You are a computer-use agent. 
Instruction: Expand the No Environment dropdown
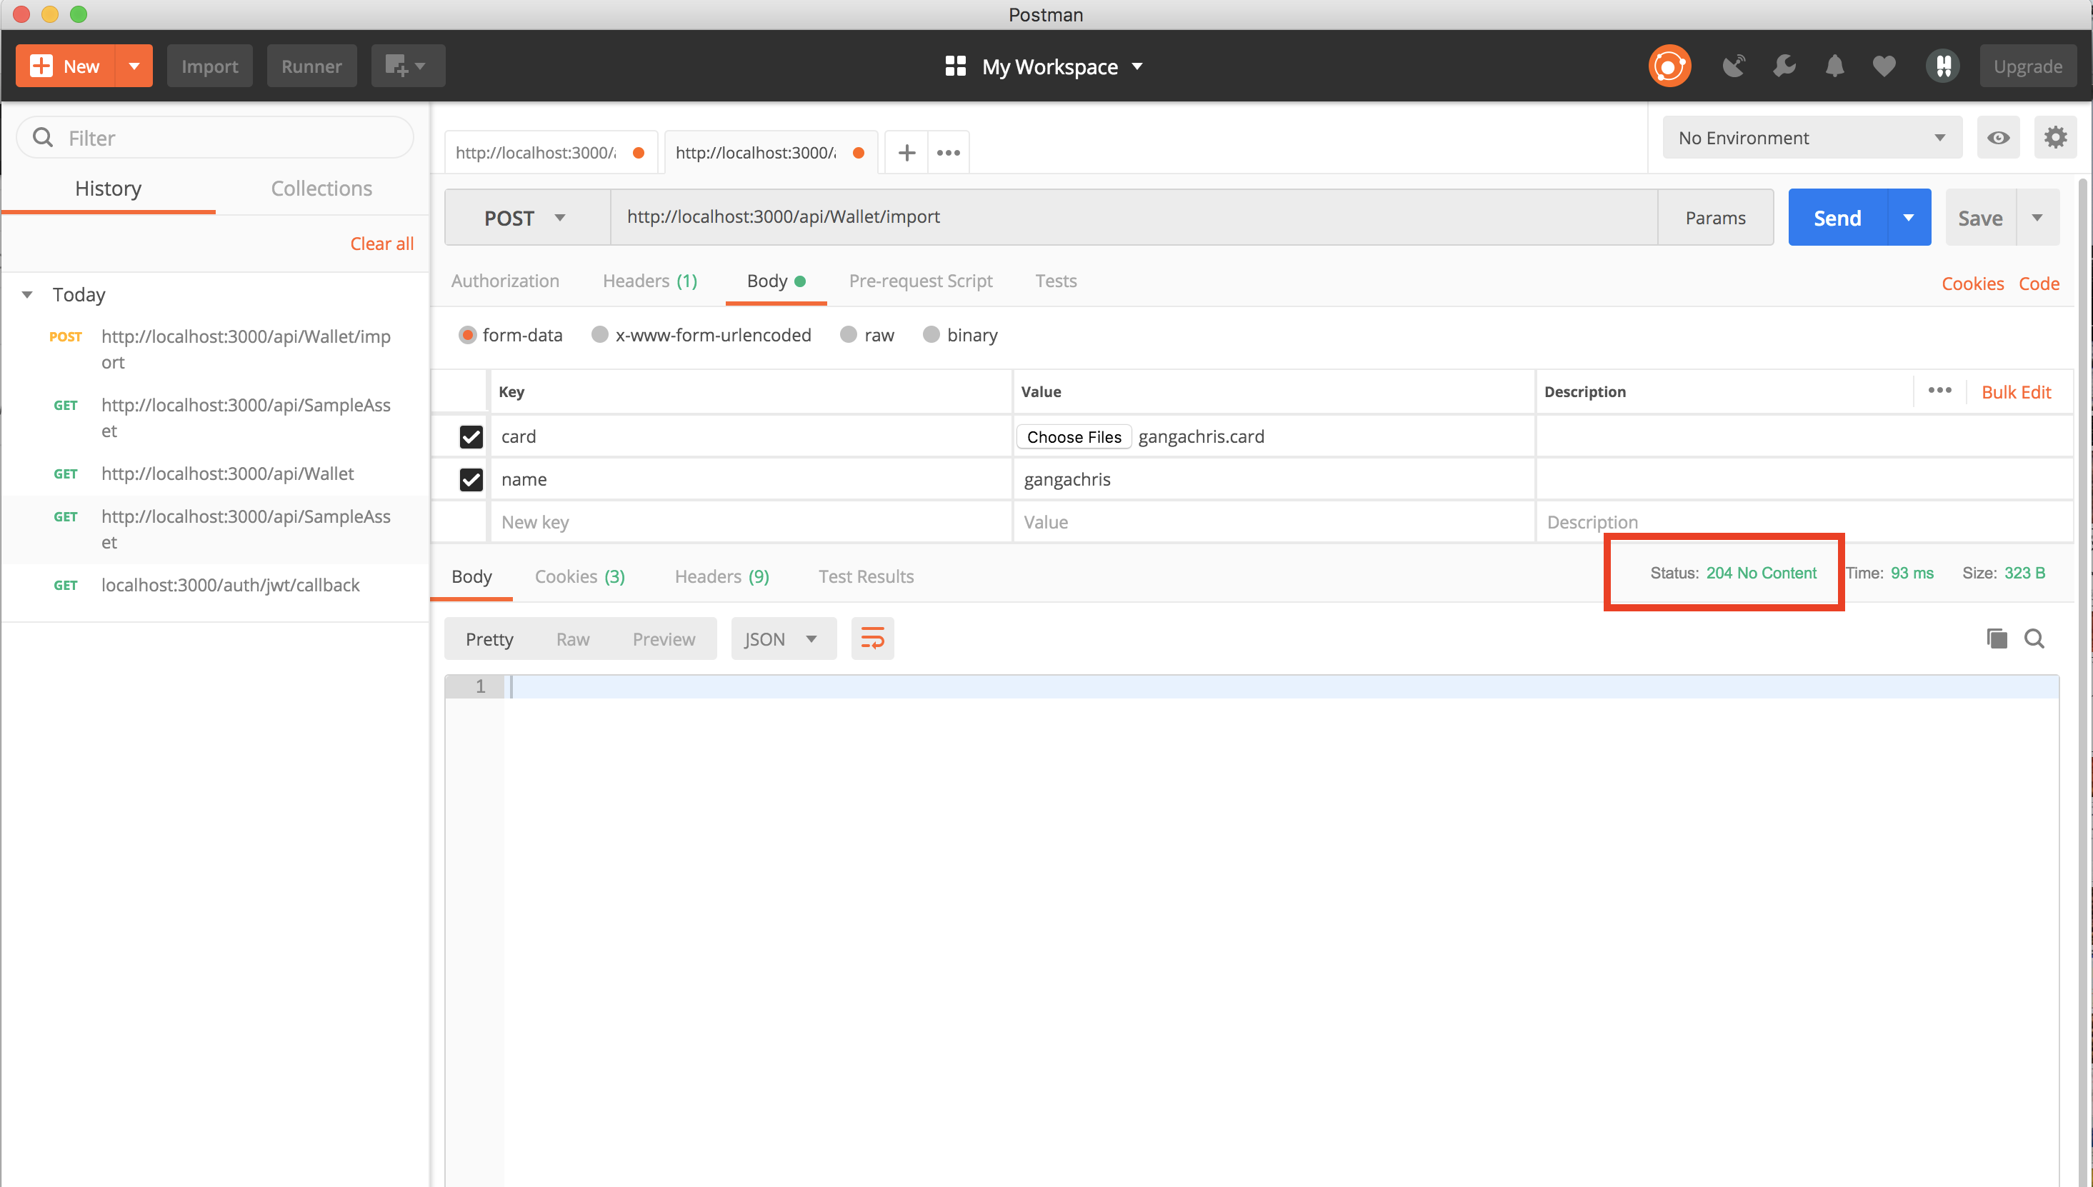1812,138
